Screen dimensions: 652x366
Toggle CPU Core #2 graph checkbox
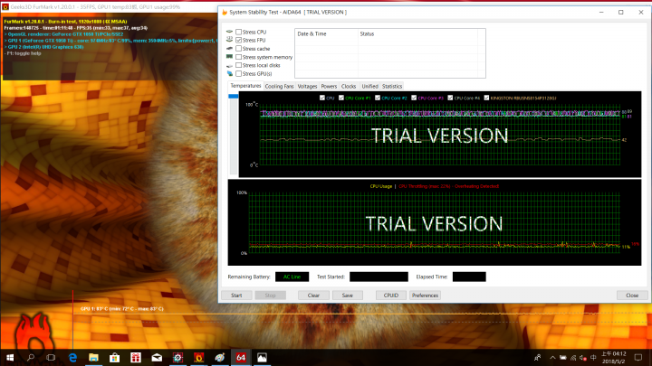pos(378,98)
